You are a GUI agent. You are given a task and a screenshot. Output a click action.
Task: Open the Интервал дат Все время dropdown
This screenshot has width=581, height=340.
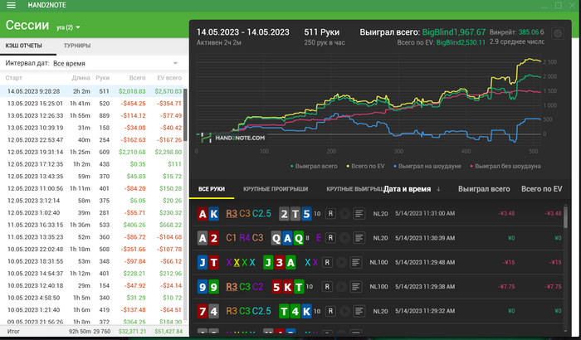coord(115,63)
